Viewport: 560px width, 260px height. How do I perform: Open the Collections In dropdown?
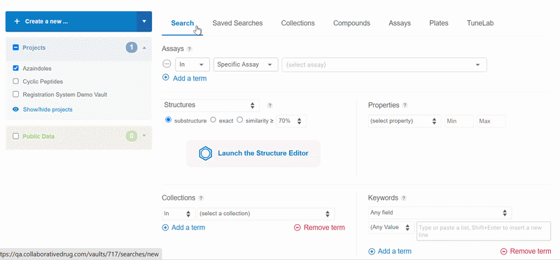point(178,214)
